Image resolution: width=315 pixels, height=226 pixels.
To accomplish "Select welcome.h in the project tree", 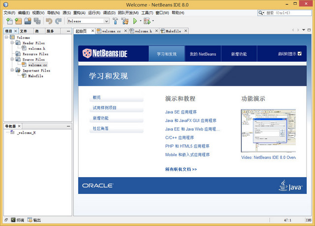I will (x=37, y=48).
